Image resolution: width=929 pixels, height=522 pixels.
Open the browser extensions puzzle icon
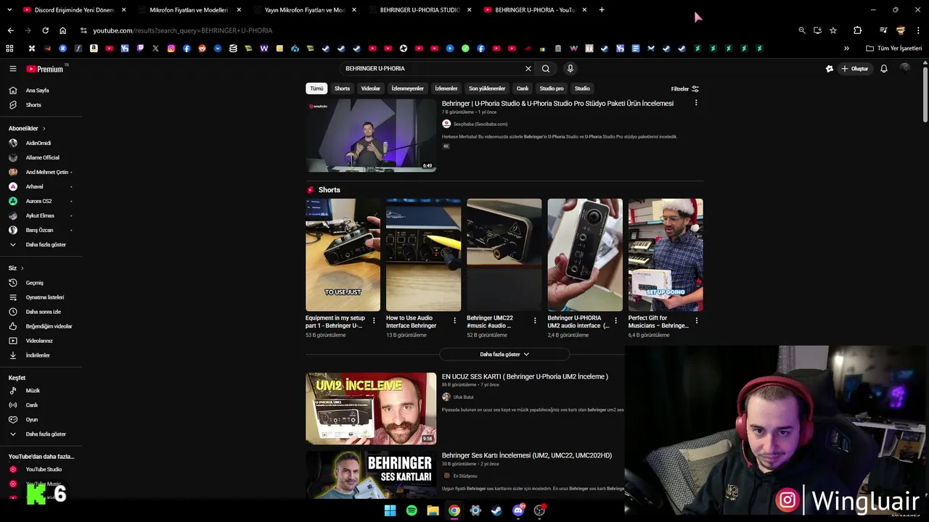point(857,30)
